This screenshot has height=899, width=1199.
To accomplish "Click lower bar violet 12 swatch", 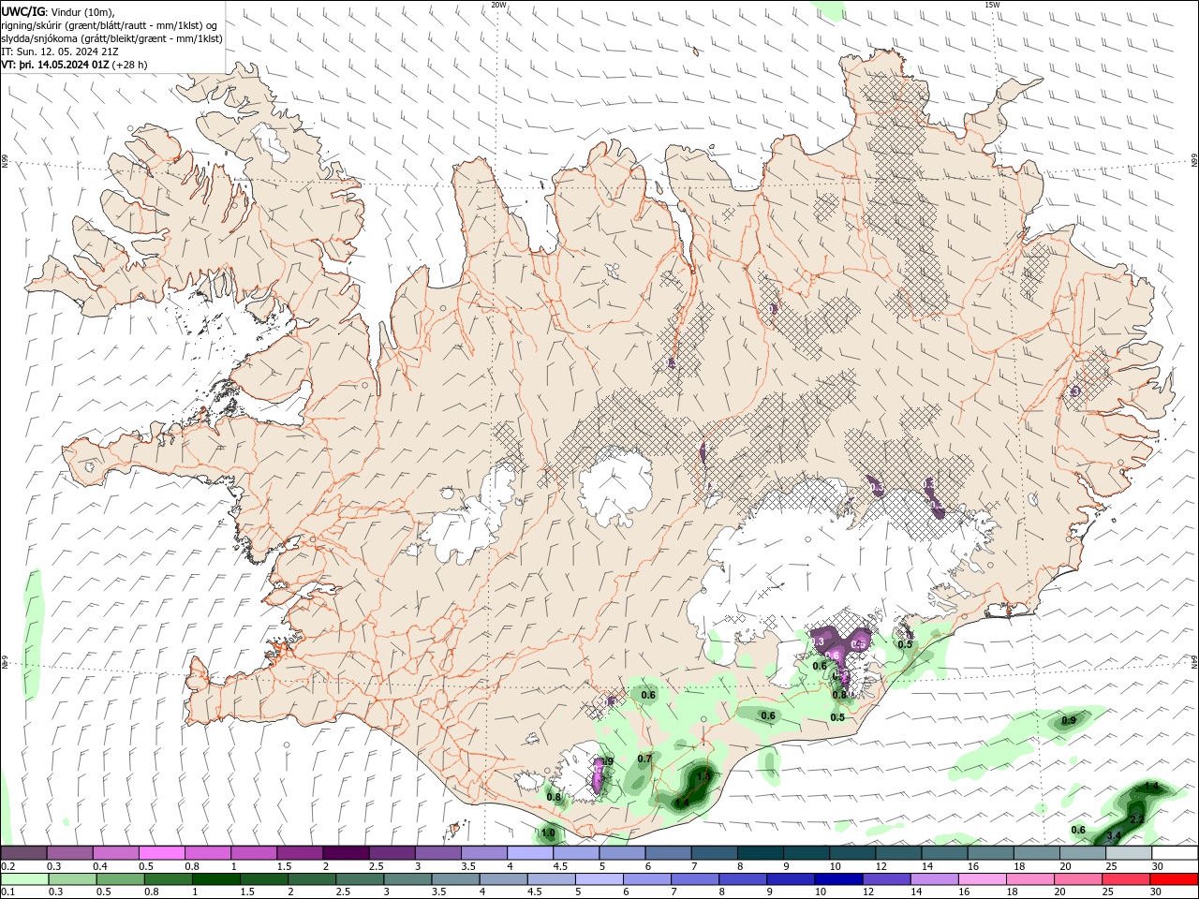I will pos(886,879).
